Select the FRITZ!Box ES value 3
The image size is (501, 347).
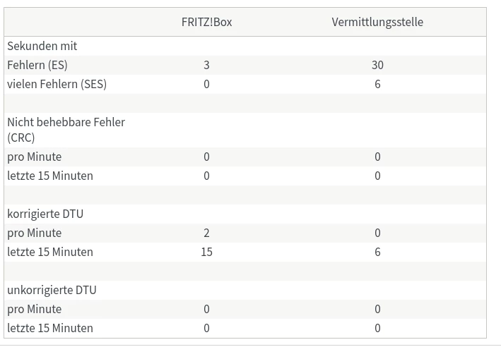pos(206,65)
